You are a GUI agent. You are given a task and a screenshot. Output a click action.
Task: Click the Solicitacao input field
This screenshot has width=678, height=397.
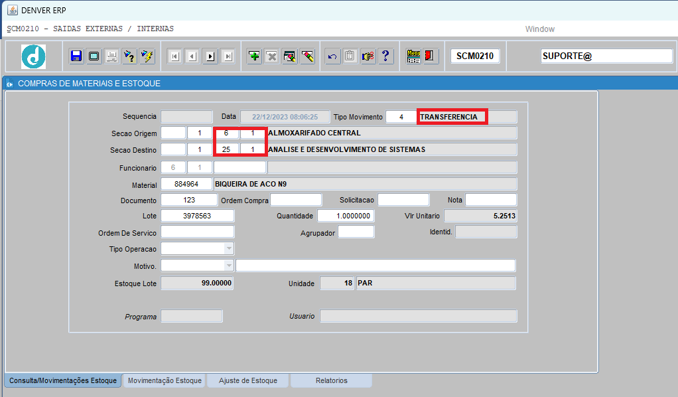(x=403, y=200)
